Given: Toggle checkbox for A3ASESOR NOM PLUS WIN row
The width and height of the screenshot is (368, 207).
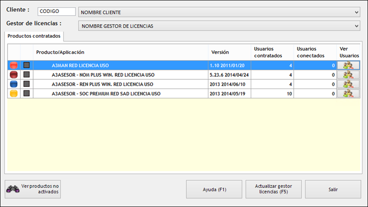Looking at the screenshot, I should (27, 74).
